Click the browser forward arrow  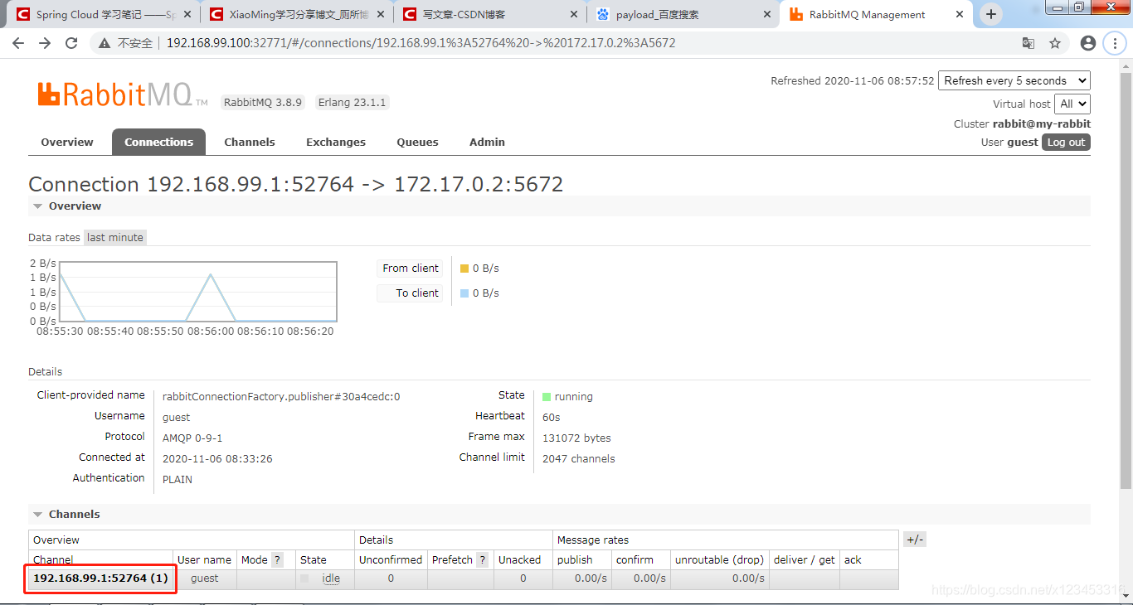(45, 43)
